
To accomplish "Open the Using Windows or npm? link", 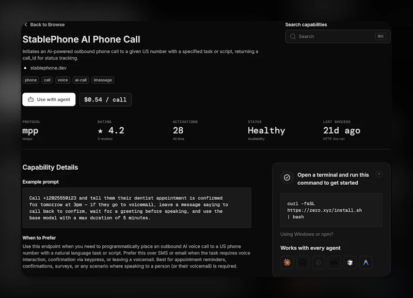I will click(x=307, y=234).
